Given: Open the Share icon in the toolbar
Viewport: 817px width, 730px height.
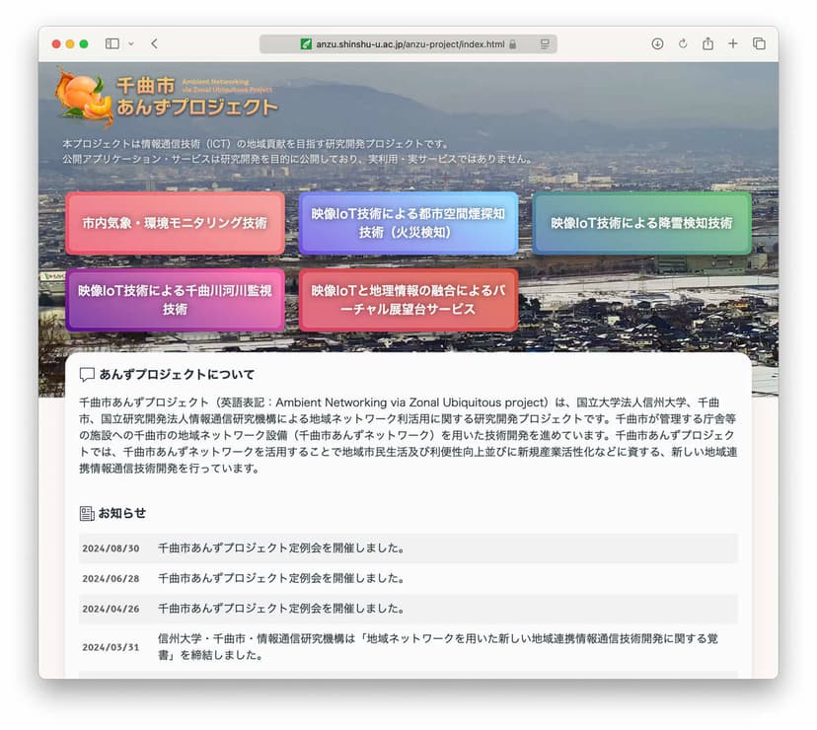Looking at the screenshot, I should (707, 43).
